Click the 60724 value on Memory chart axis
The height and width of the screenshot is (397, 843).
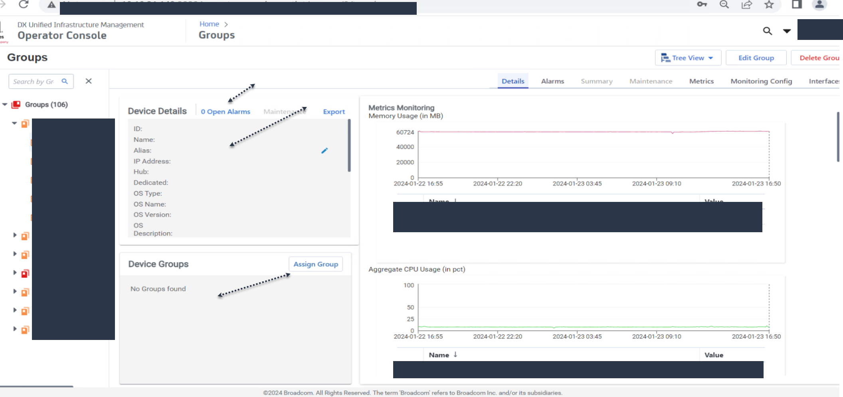click(x=405, y=132)
